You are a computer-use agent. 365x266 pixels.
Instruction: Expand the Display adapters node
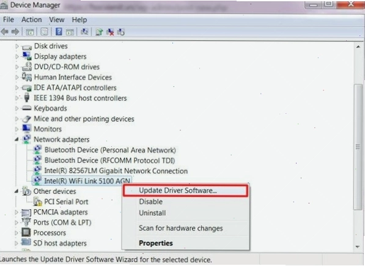tap(17, 56)
